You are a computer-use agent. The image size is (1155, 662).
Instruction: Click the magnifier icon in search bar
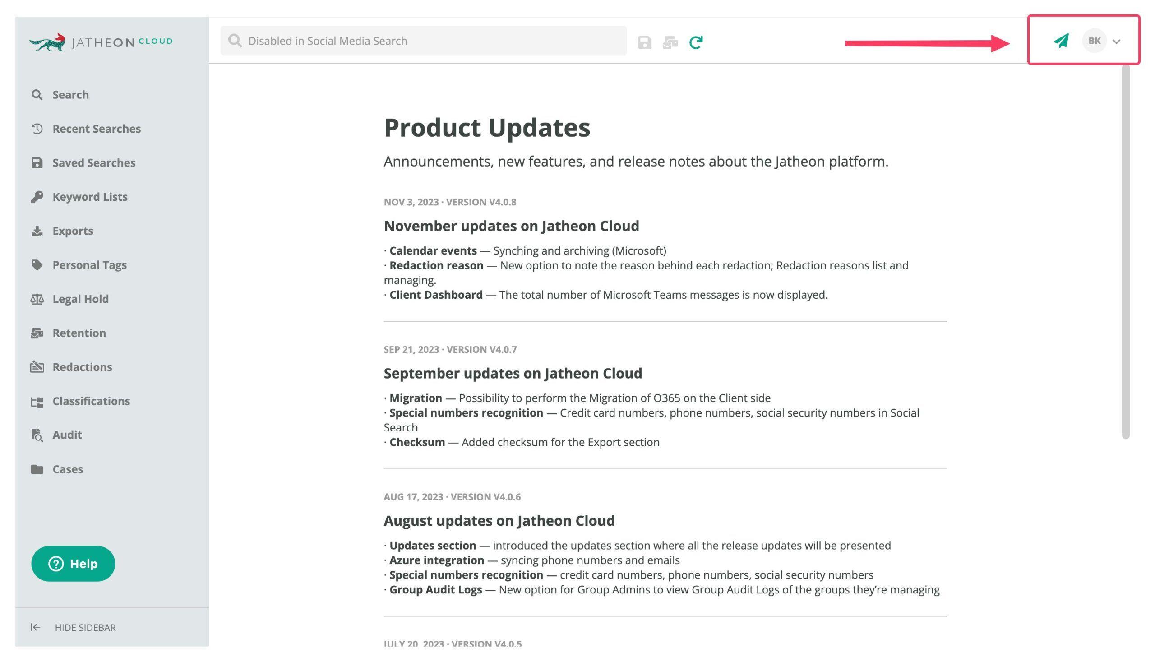point(235,41)
